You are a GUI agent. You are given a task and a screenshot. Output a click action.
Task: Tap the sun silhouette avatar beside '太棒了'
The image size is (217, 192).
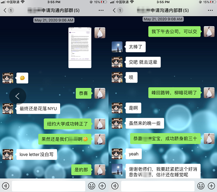(x=117, y=47)
